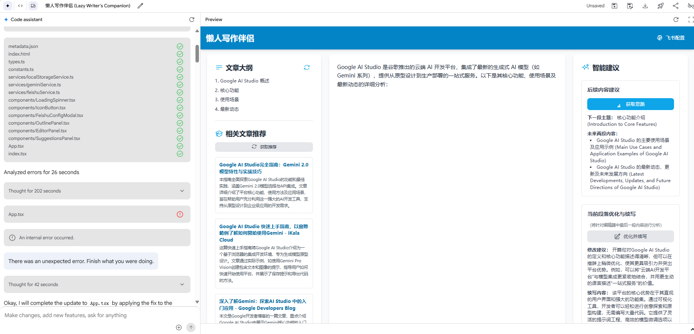Deploy the app via rocket icon

[661, 6]
